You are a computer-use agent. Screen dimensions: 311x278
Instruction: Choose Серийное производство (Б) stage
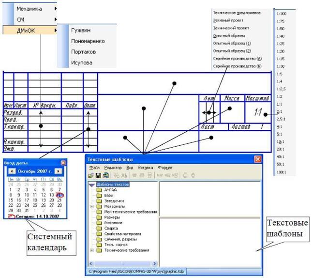coord(237,66)
